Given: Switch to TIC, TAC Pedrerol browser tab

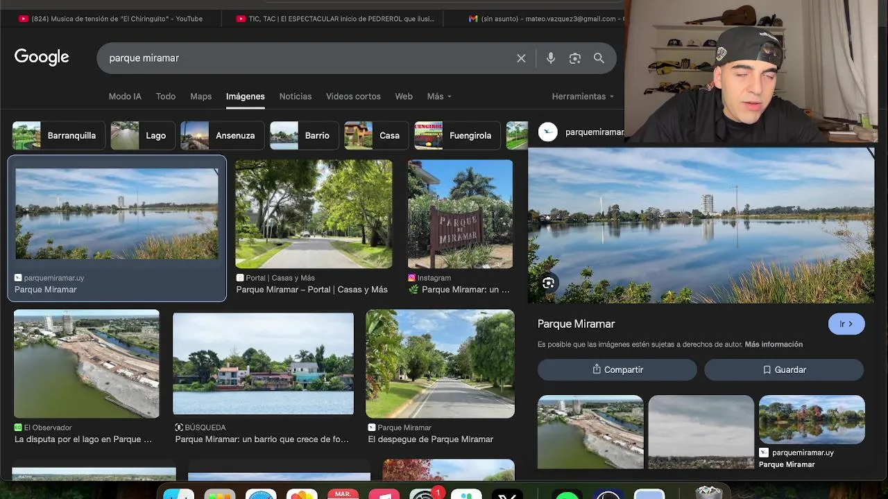Looking at the screenshot, I should pyautogui.click(x=336, y=19).
